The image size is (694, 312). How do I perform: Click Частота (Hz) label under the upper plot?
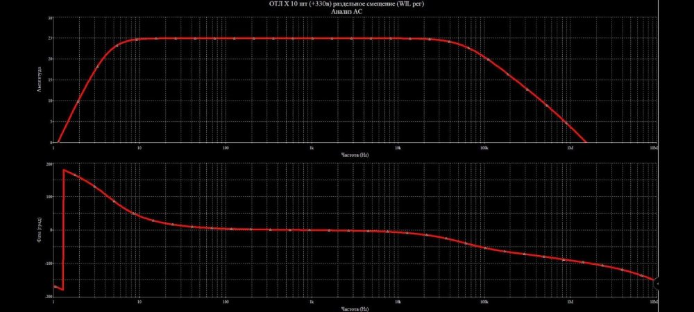[x=354, y=155]
